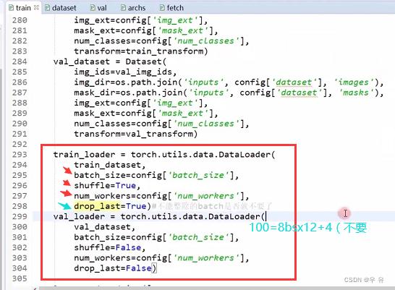Click the underlined 'dataset' string on line 286

[294, 82]
